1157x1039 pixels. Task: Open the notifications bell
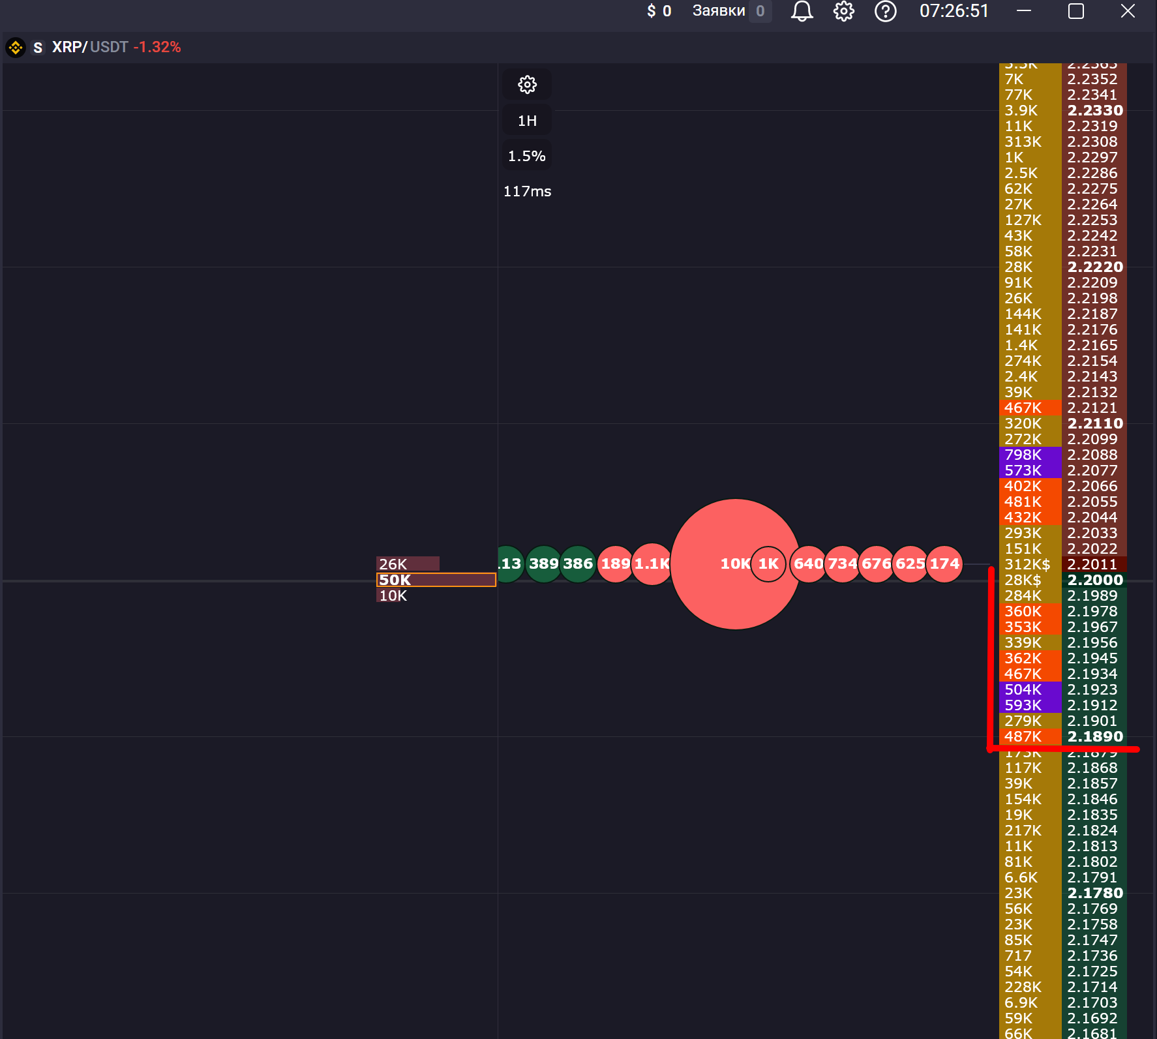coord(802,11)
